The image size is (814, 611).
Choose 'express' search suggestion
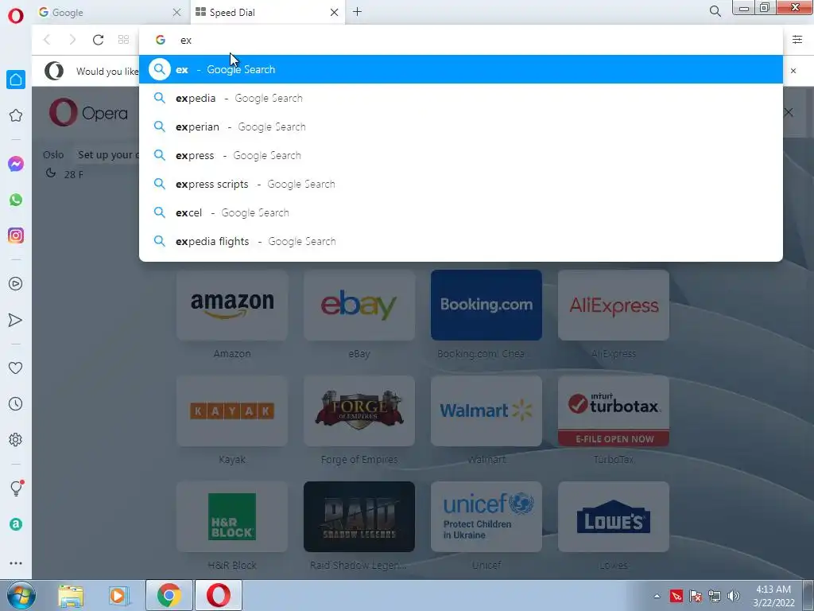(460, 155)
